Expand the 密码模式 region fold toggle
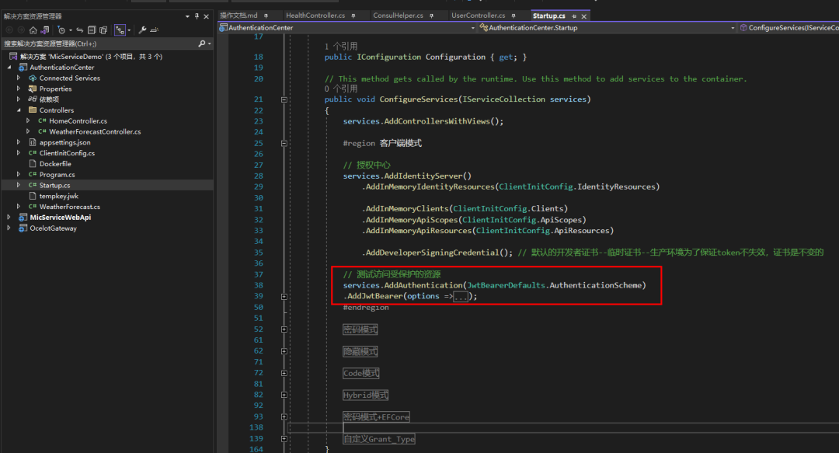The image size is (839, 453). (x=284, y=329)
